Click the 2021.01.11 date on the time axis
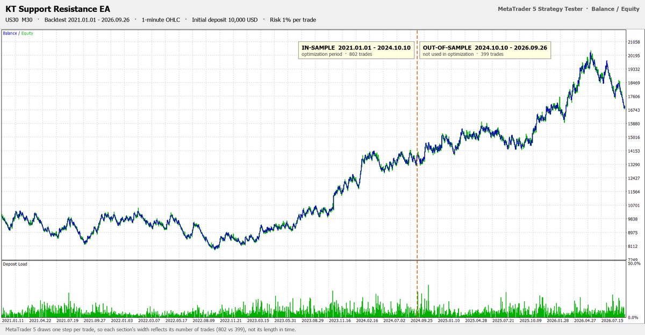Viewport: 645px width, 335px height. coord(13,320)
